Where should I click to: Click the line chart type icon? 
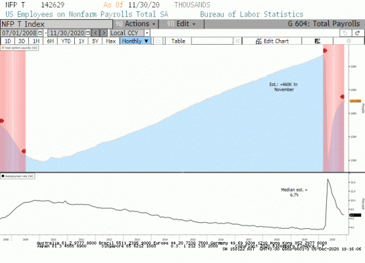tap(158, 41)
